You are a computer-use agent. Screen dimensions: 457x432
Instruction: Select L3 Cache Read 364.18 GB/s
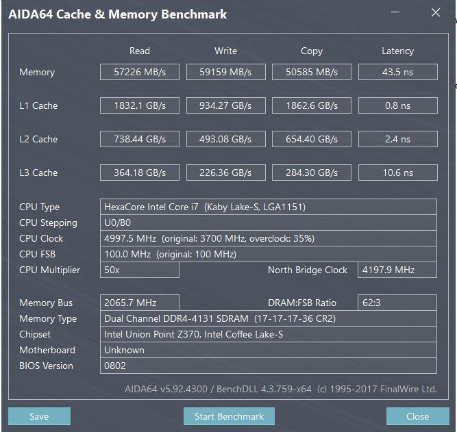pyautogui.click(x=140, y=173)
